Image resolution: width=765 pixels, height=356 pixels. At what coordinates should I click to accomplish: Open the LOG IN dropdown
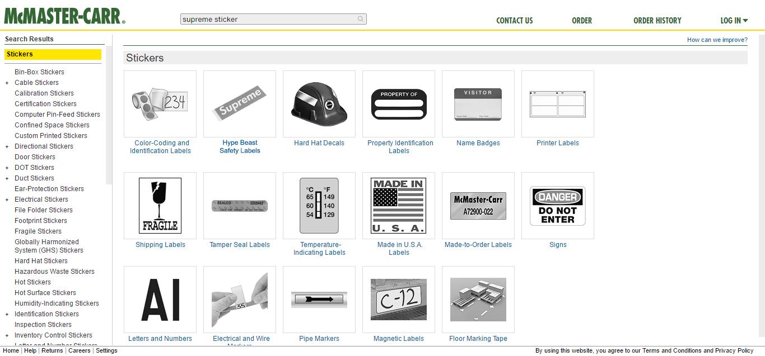[x=734, y=20]
